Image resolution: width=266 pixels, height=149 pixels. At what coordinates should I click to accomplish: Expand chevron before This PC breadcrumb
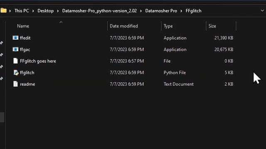point(10,11)
